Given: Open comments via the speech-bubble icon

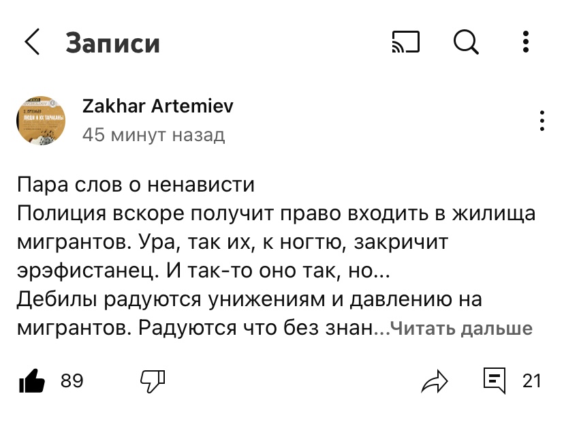Looking at the screenshot, I should click(x=495, y=380).
